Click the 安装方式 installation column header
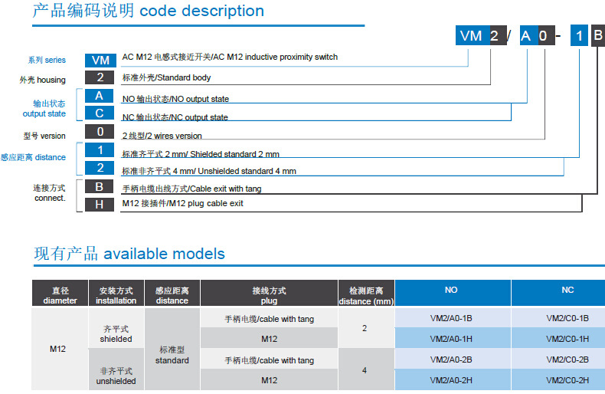 click(x=116, y=295)
